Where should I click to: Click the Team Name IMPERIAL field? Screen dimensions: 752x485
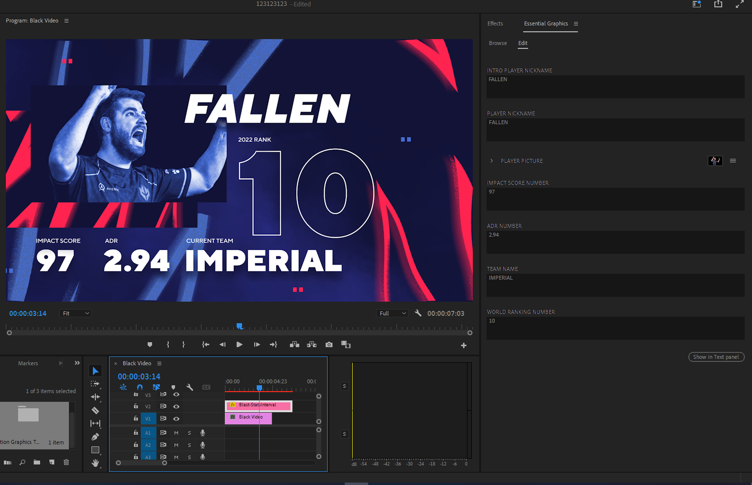click(x=616, y=285)
